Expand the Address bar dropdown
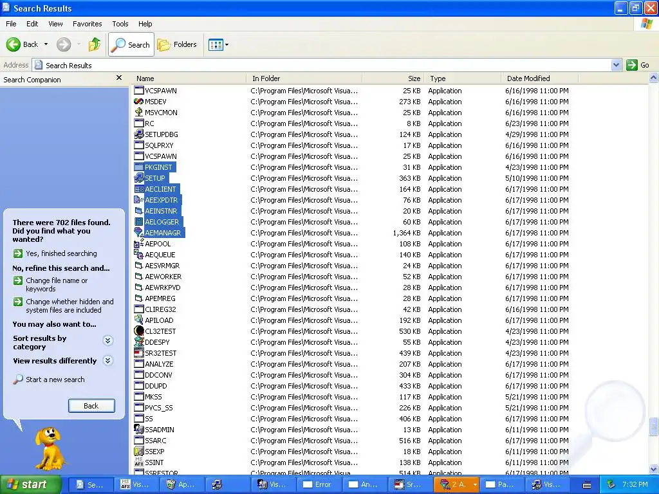The height and width of the screenshot is (494, 659). [616, 65]
